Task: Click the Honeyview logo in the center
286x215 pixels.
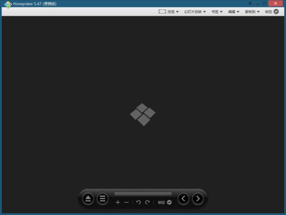Action: pyautogui.click(x=143, y=115)
